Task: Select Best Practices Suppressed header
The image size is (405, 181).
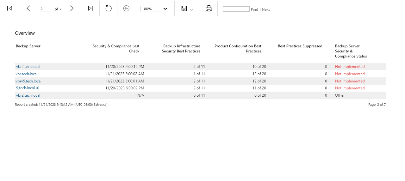Action: (x=300, y=46)
